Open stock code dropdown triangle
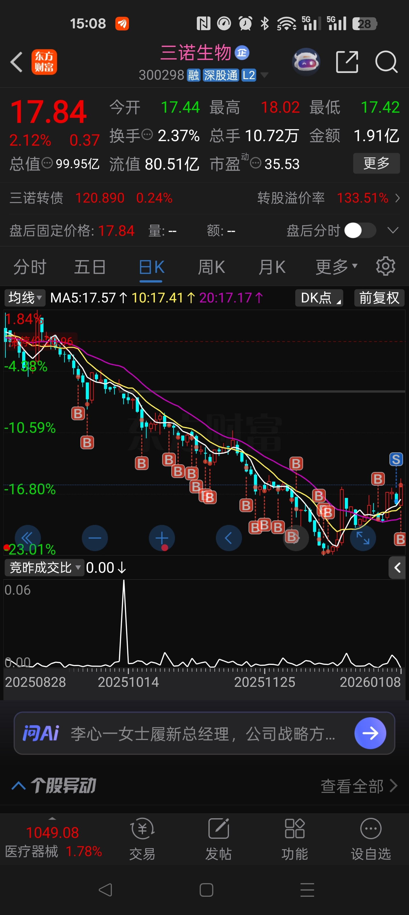 click(264, 75)
